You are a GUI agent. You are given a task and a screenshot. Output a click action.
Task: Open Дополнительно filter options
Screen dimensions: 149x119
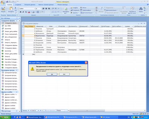tap(111, 10)
